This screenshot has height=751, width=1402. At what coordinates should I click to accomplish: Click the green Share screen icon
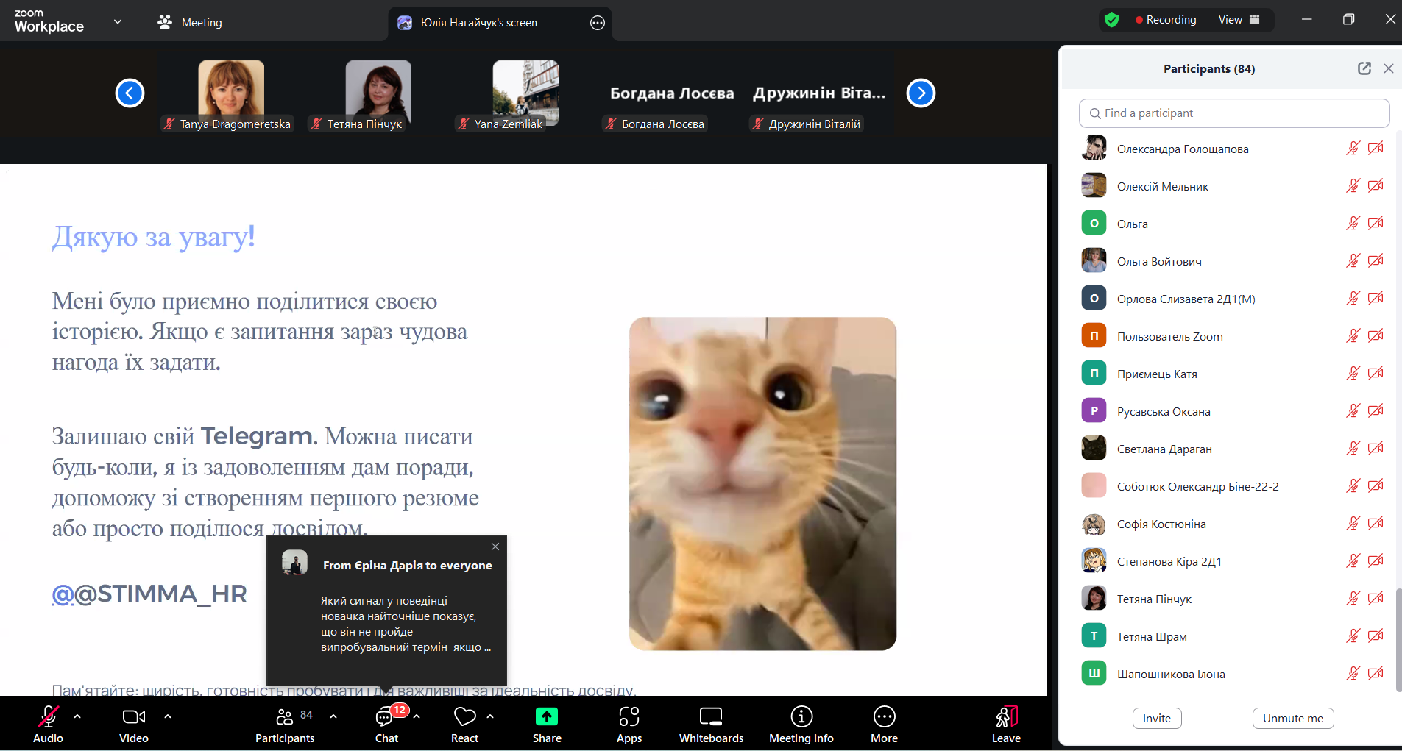tap(546, 717)
